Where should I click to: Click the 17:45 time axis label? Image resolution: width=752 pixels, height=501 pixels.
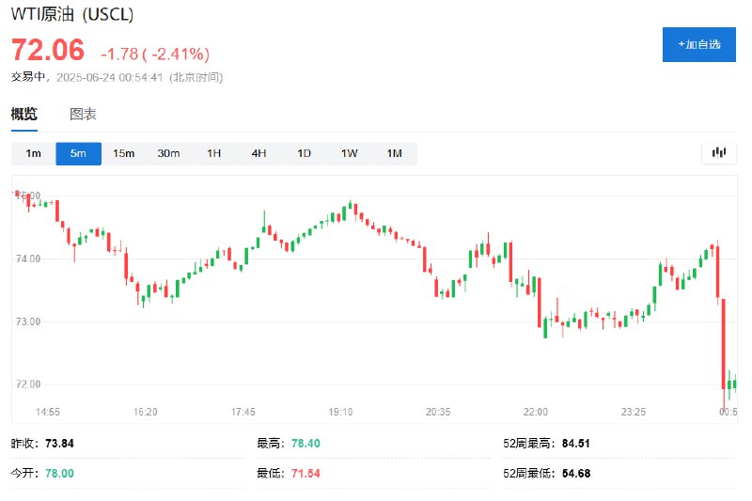(x=243, y=412)
